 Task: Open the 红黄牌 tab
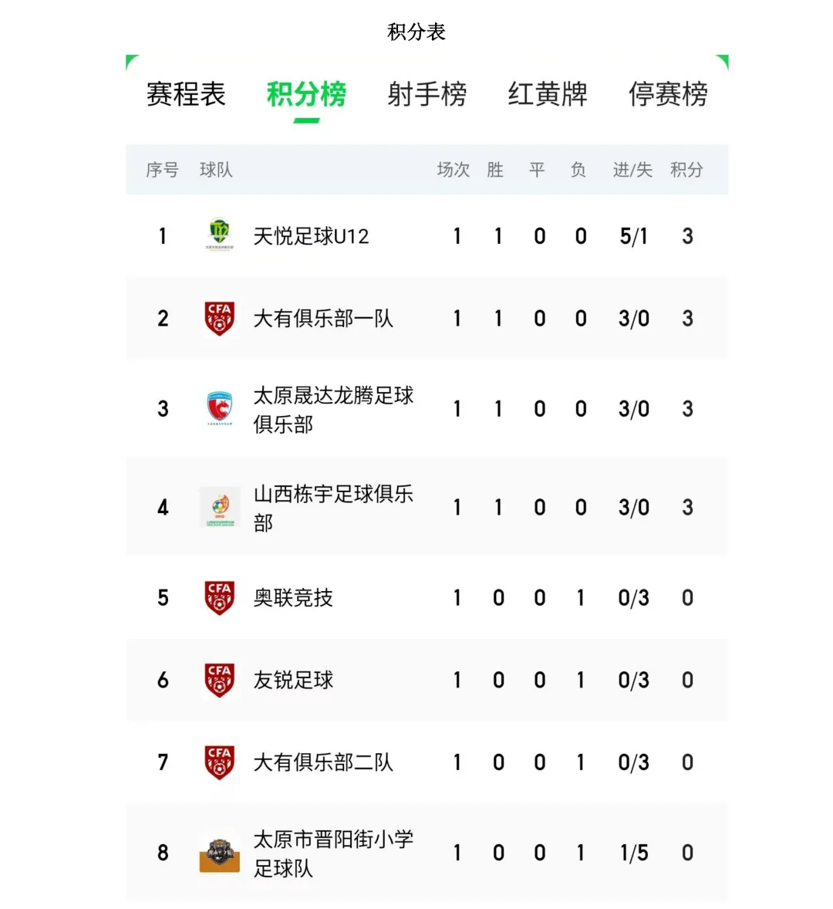point(548,94)
